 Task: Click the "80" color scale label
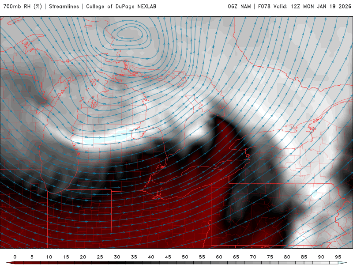287,257
